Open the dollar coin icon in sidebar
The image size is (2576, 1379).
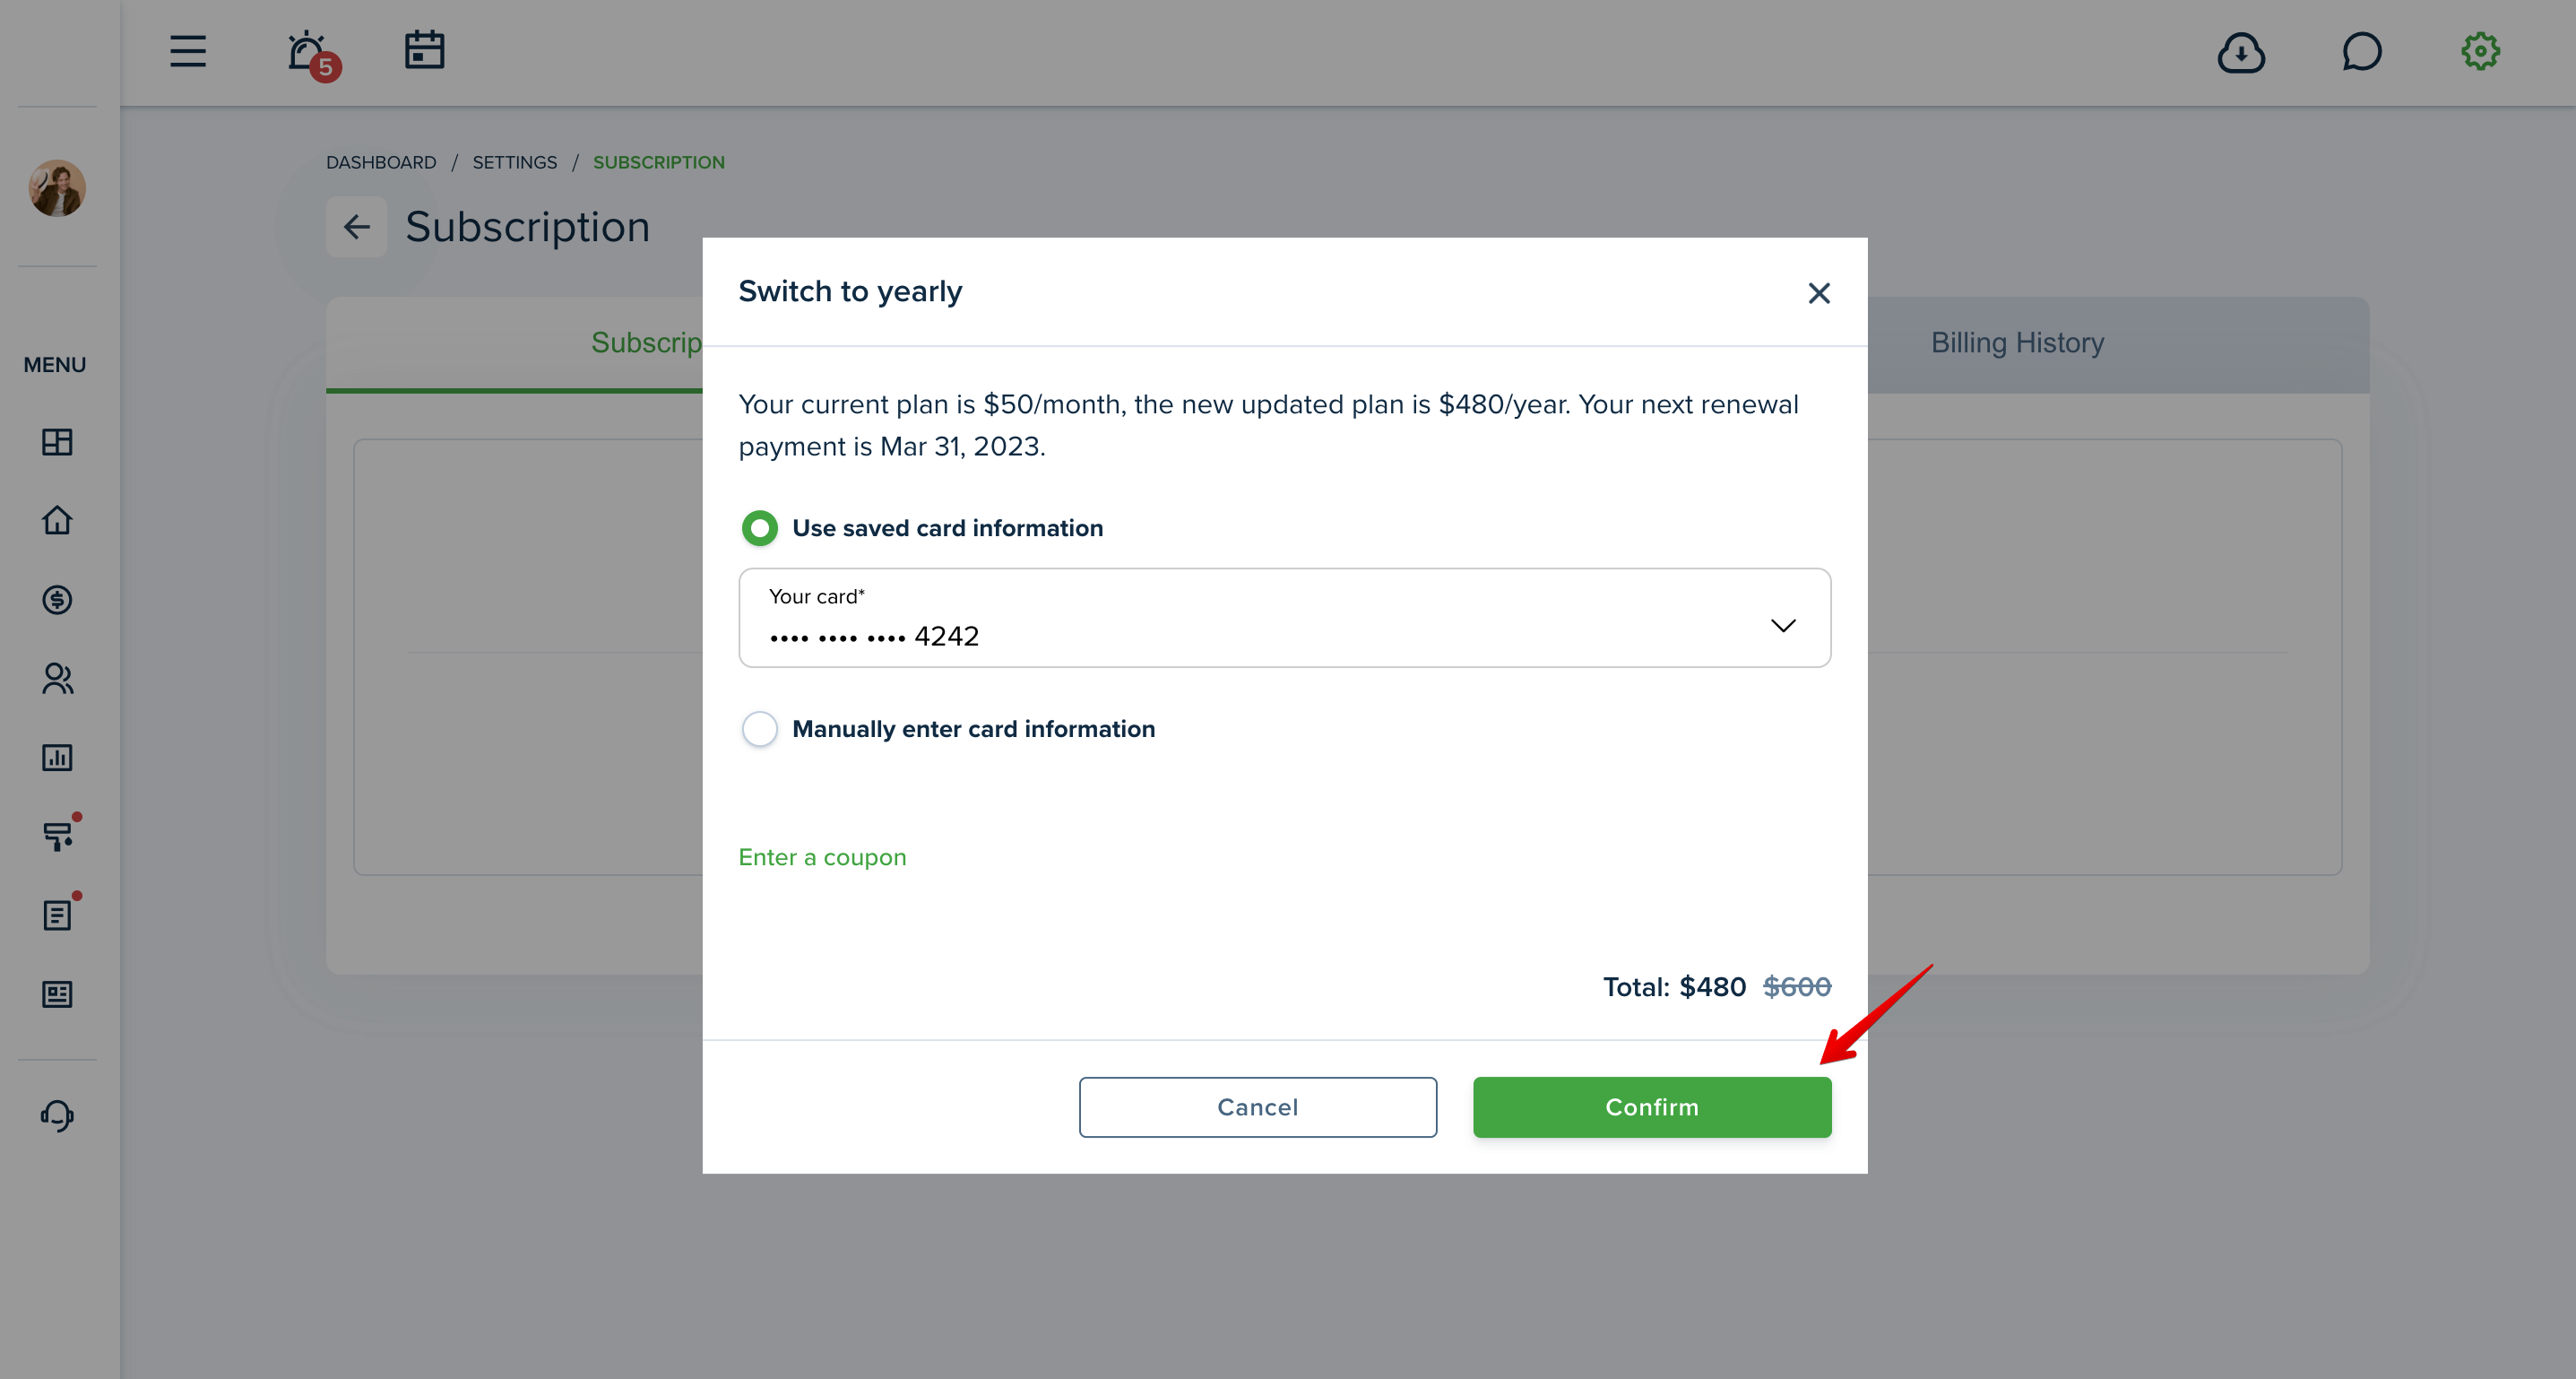pyautogui.click(x=57, y=599)
